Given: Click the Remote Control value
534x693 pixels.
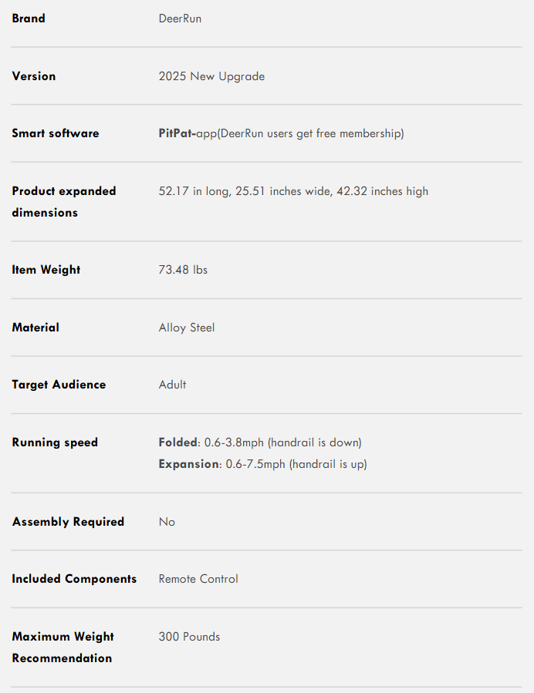Looking at the screenshot, I should point(198,579).
